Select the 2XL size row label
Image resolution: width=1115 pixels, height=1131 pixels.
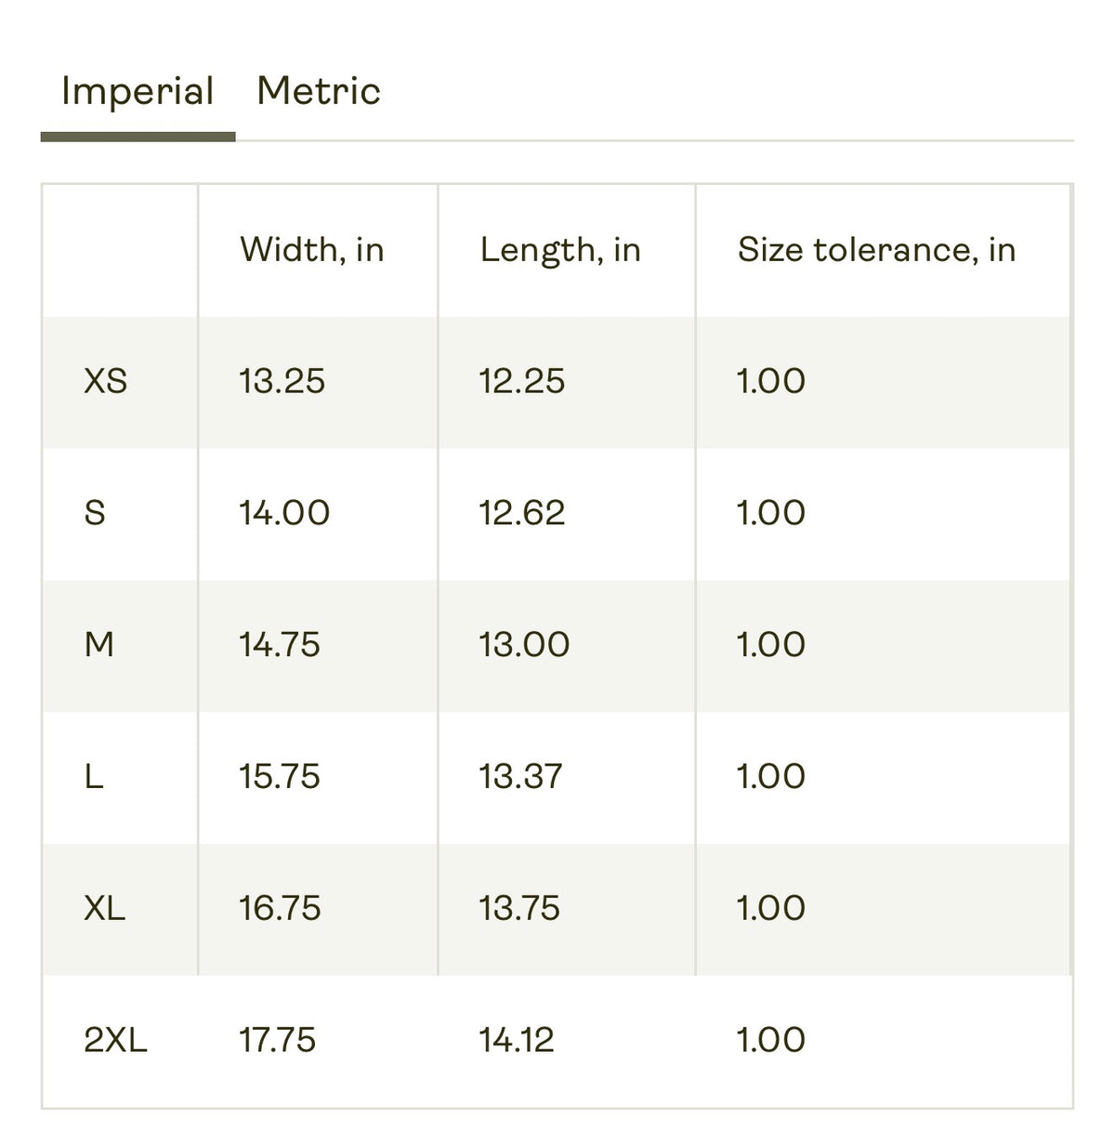[115, 1040]
